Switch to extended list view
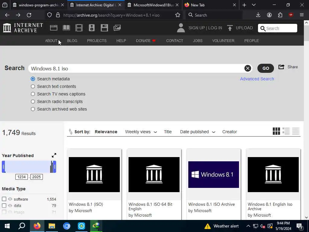The height and width of the screenshot is (232, 309). tap(286, 131)
